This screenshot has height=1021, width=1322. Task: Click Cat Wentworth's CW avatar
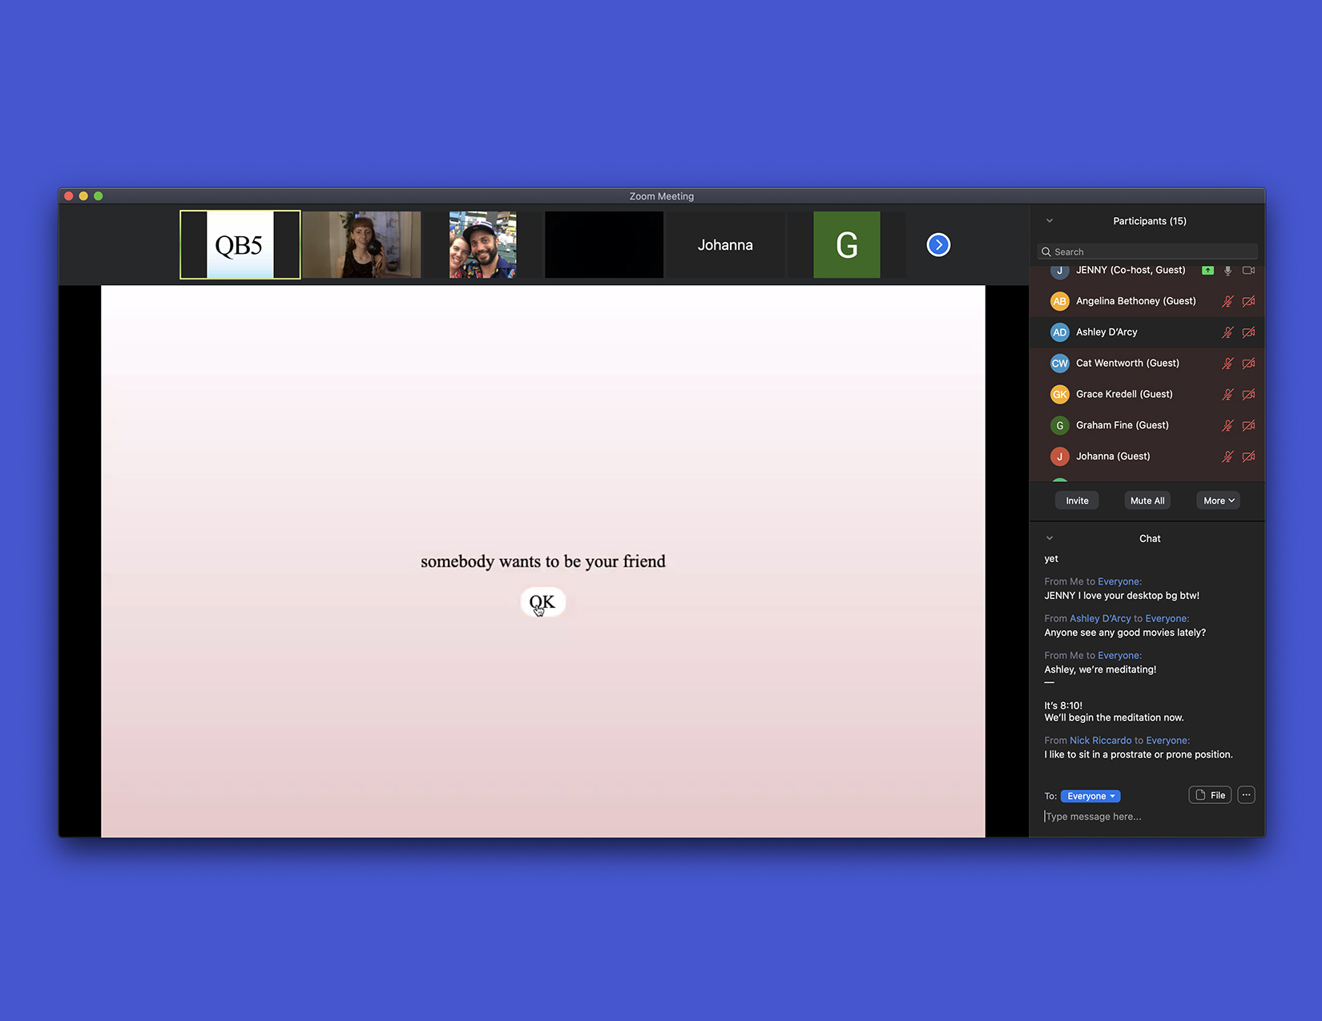1059,364
